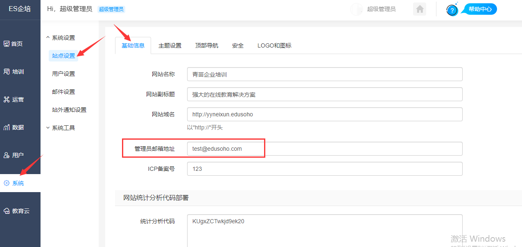Collapse the 系统设置 menu group
522x247 pixels.
pos(61,38)
